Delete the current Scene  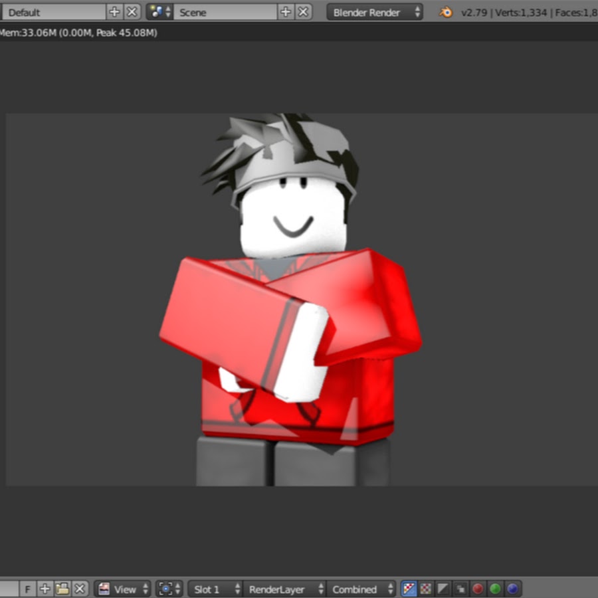point(303,12)
